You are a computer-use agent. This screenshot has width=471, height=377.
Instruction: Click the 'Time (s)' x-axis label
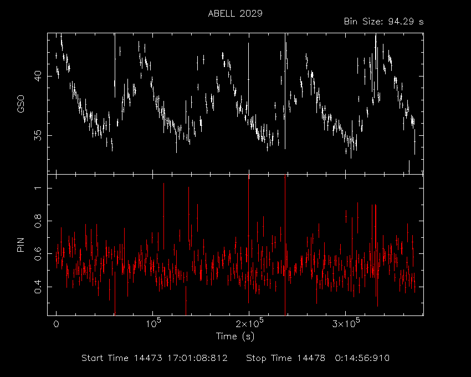point(235,336)
